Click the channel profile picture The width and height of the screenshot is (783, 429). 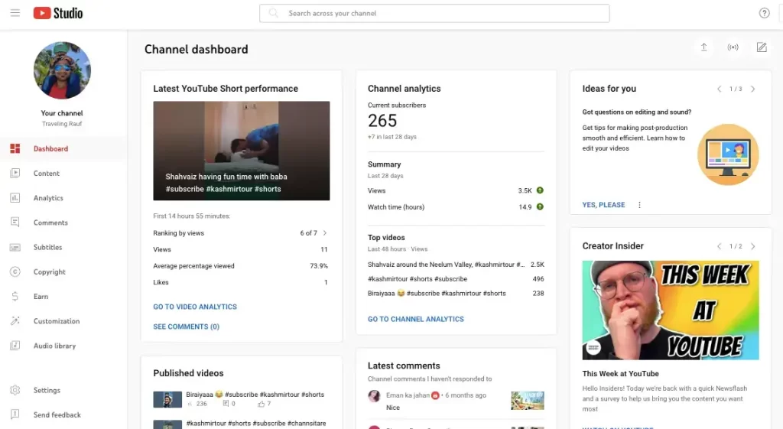pyautogui.click(x=62, y=70)
